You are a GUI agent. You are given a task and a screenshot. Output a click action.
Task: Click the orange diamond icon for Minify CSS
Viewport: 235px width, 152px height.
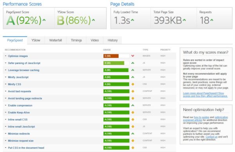(133, 84)
